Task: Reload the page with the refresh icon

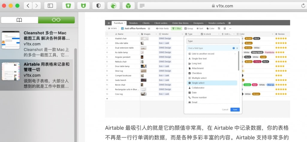Action: [x=303, y=6]
